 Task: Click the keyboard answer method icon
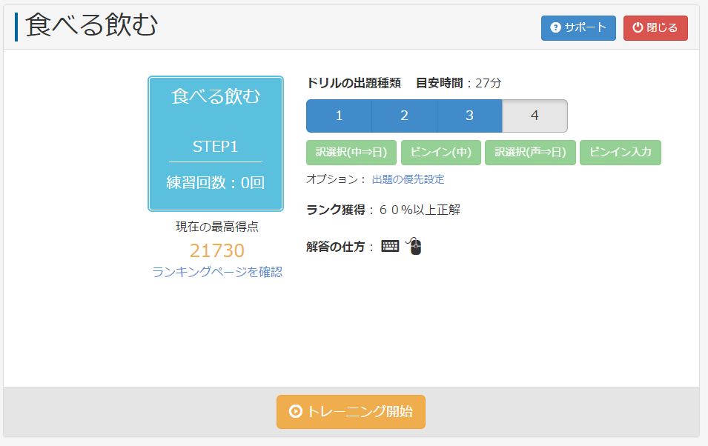390,247
